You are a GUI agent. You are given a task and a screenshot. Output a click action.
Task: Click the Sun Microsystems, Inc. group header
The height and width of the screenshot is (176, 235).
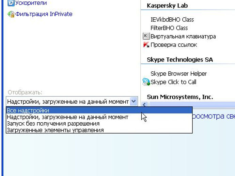click(180, 97)
